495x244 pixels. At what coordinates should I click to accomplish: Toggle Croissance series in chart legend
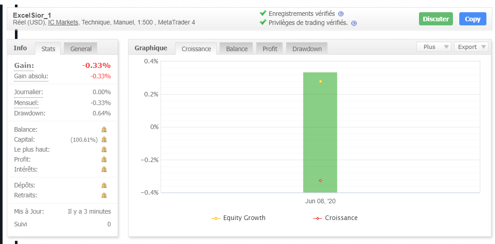335,218
